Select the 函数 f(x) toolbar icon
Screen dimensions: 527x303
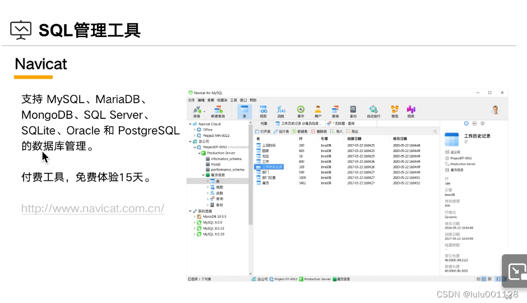(281, 111)
